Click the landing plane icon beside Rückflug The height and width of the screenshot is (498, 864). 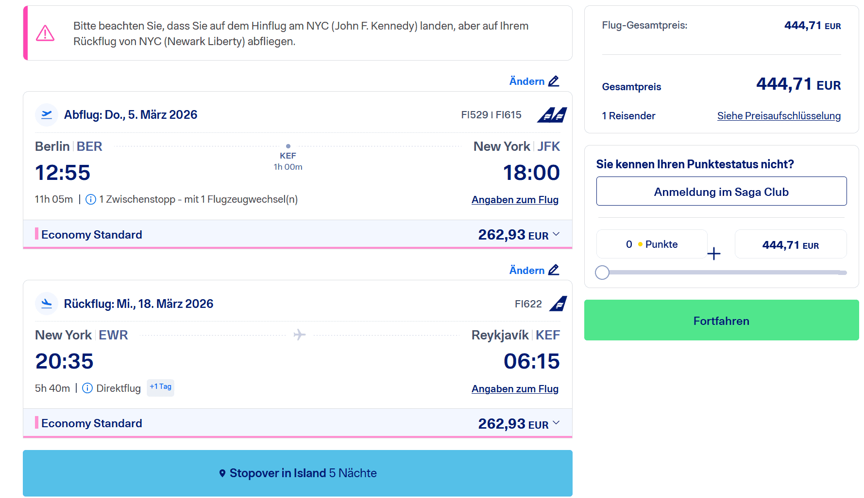[x=47, y=304]
